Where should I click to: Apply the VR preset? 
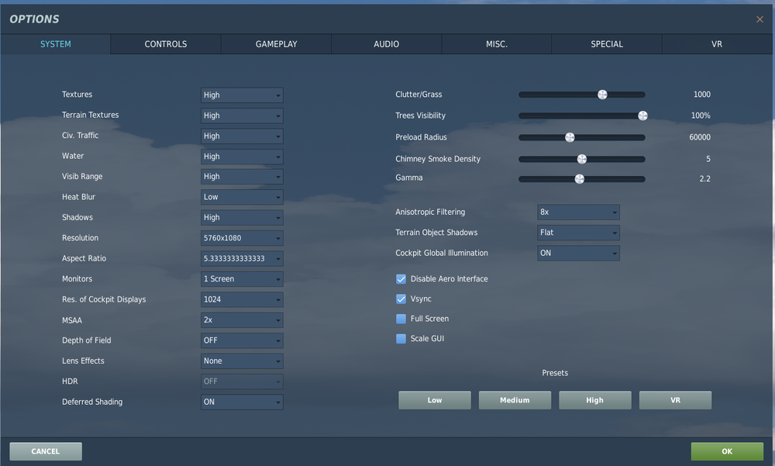click(675, 400)
